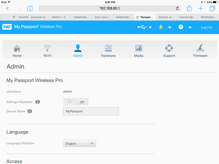This screenshot has width=219, height=164.
Task: Tap the battery 63% indicator
Action: [x=212, y=2]
